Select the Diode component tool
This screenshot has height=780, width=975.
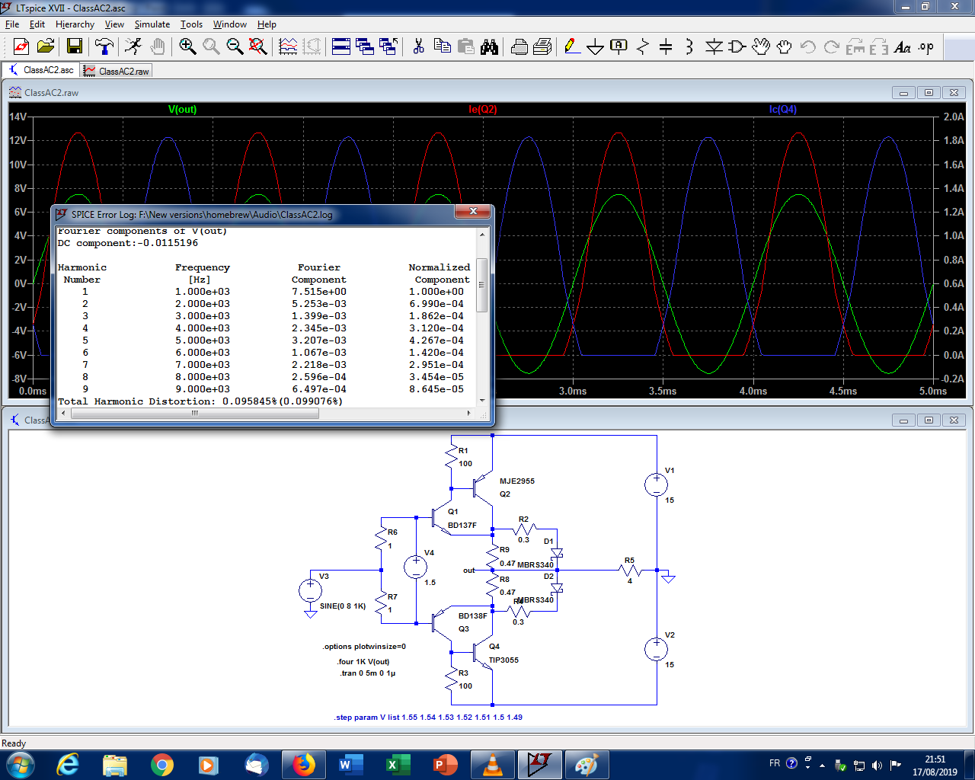pos(714,47)
